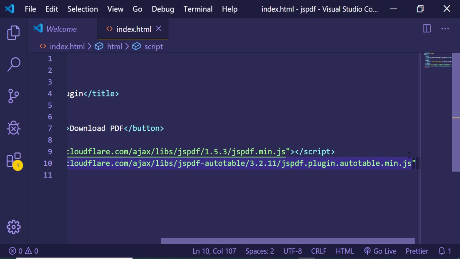Click the Prettier status bar button
Viewport: 460px width, 259px height.
coord(417,251)
